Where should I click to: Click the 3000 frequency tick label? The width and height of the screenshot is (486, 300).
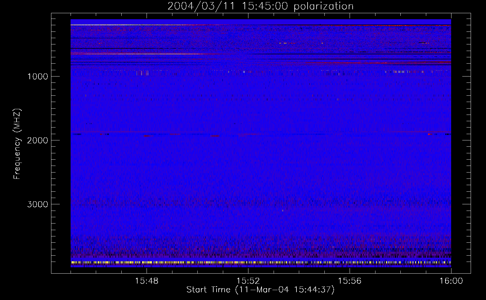pyautogui.click(x=38, y=204)
